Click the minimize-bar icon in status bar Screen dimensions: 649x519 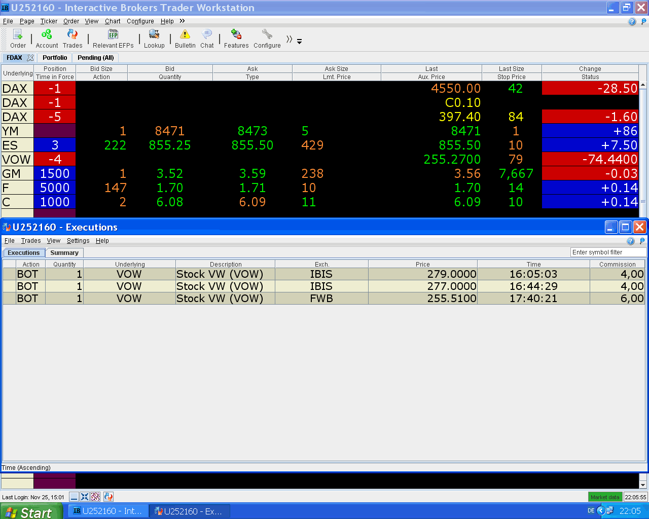pyautogui.click(x=74, y=497)
